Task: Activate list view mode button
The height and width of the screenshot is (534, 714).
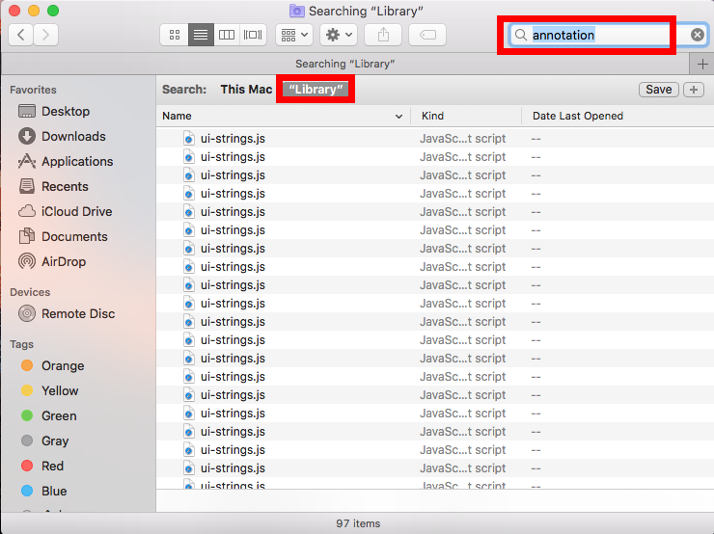Action: pyautogui.click(x=201, y=35)
